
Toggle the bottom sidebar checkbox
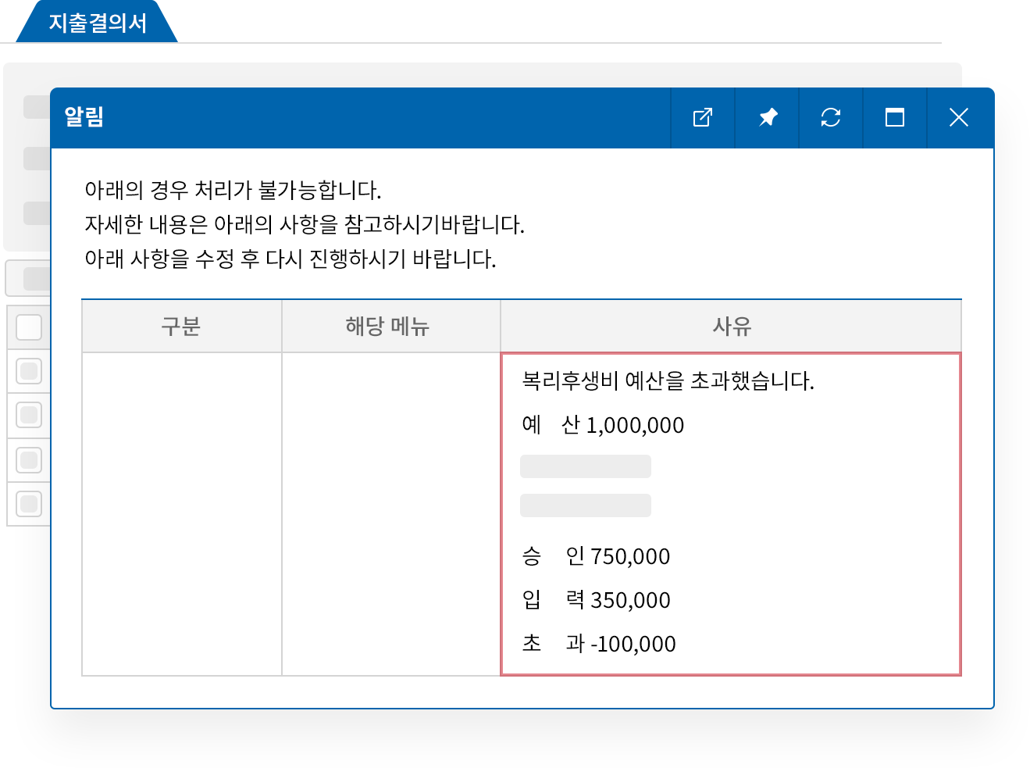click(30, 503)
